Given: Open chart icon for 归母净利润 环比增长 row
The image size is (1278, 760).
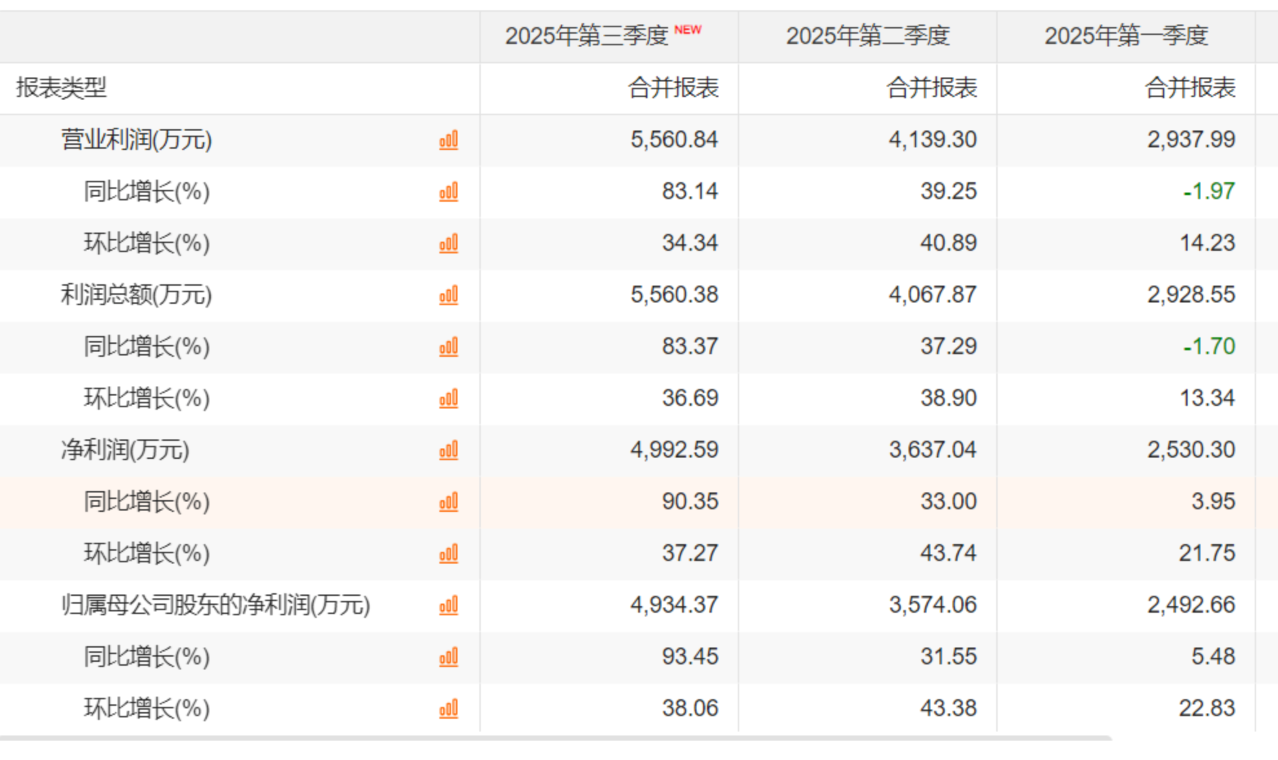Looking at the screenshot, I should coord(448,709).
